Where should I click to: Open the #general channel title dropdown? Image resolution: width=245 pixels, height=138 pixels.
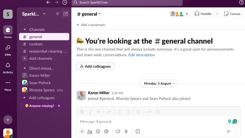[89, 14]
